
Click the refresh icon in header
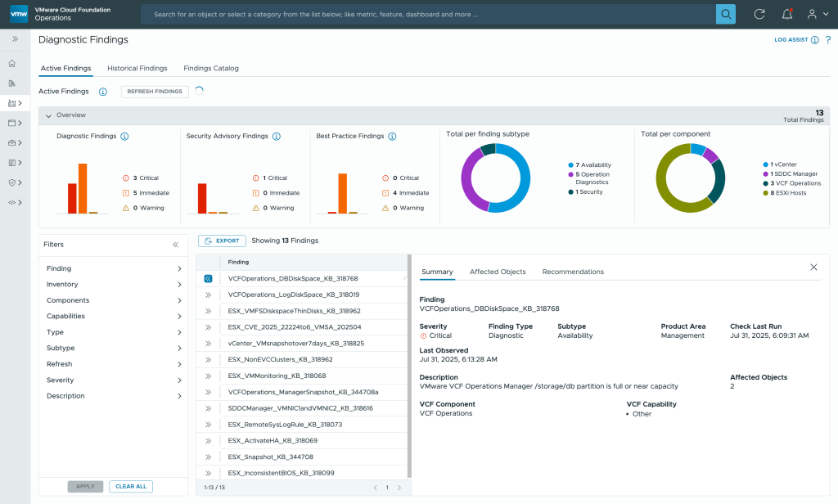click(759, 14)
